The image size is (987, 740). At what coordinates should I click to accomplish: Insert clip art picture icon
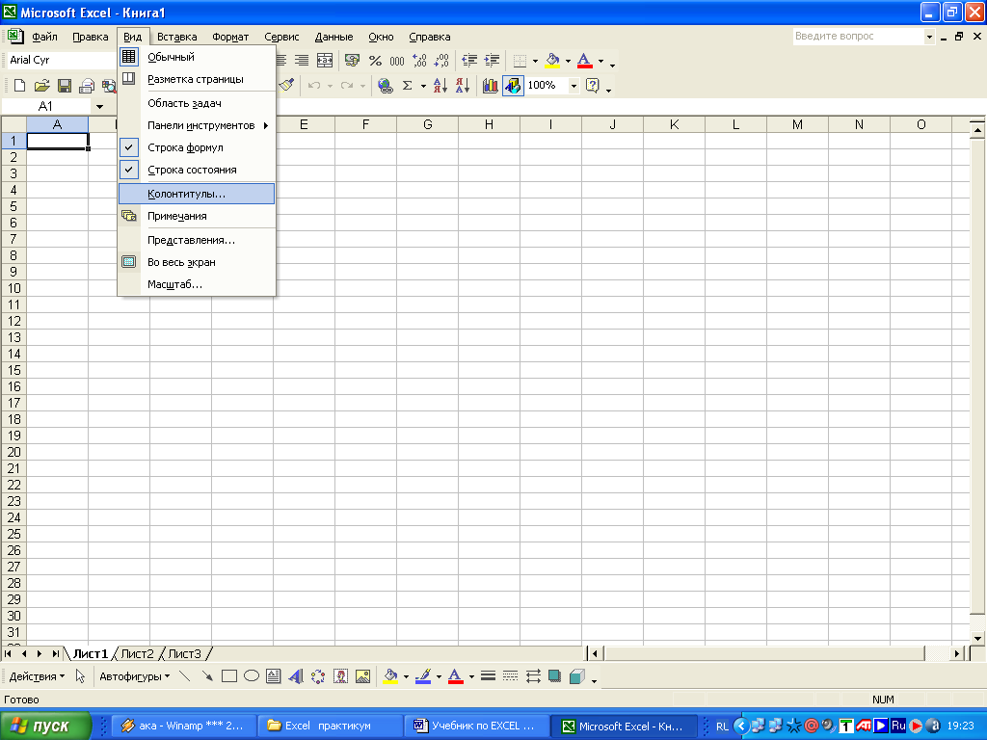[340, 676]
